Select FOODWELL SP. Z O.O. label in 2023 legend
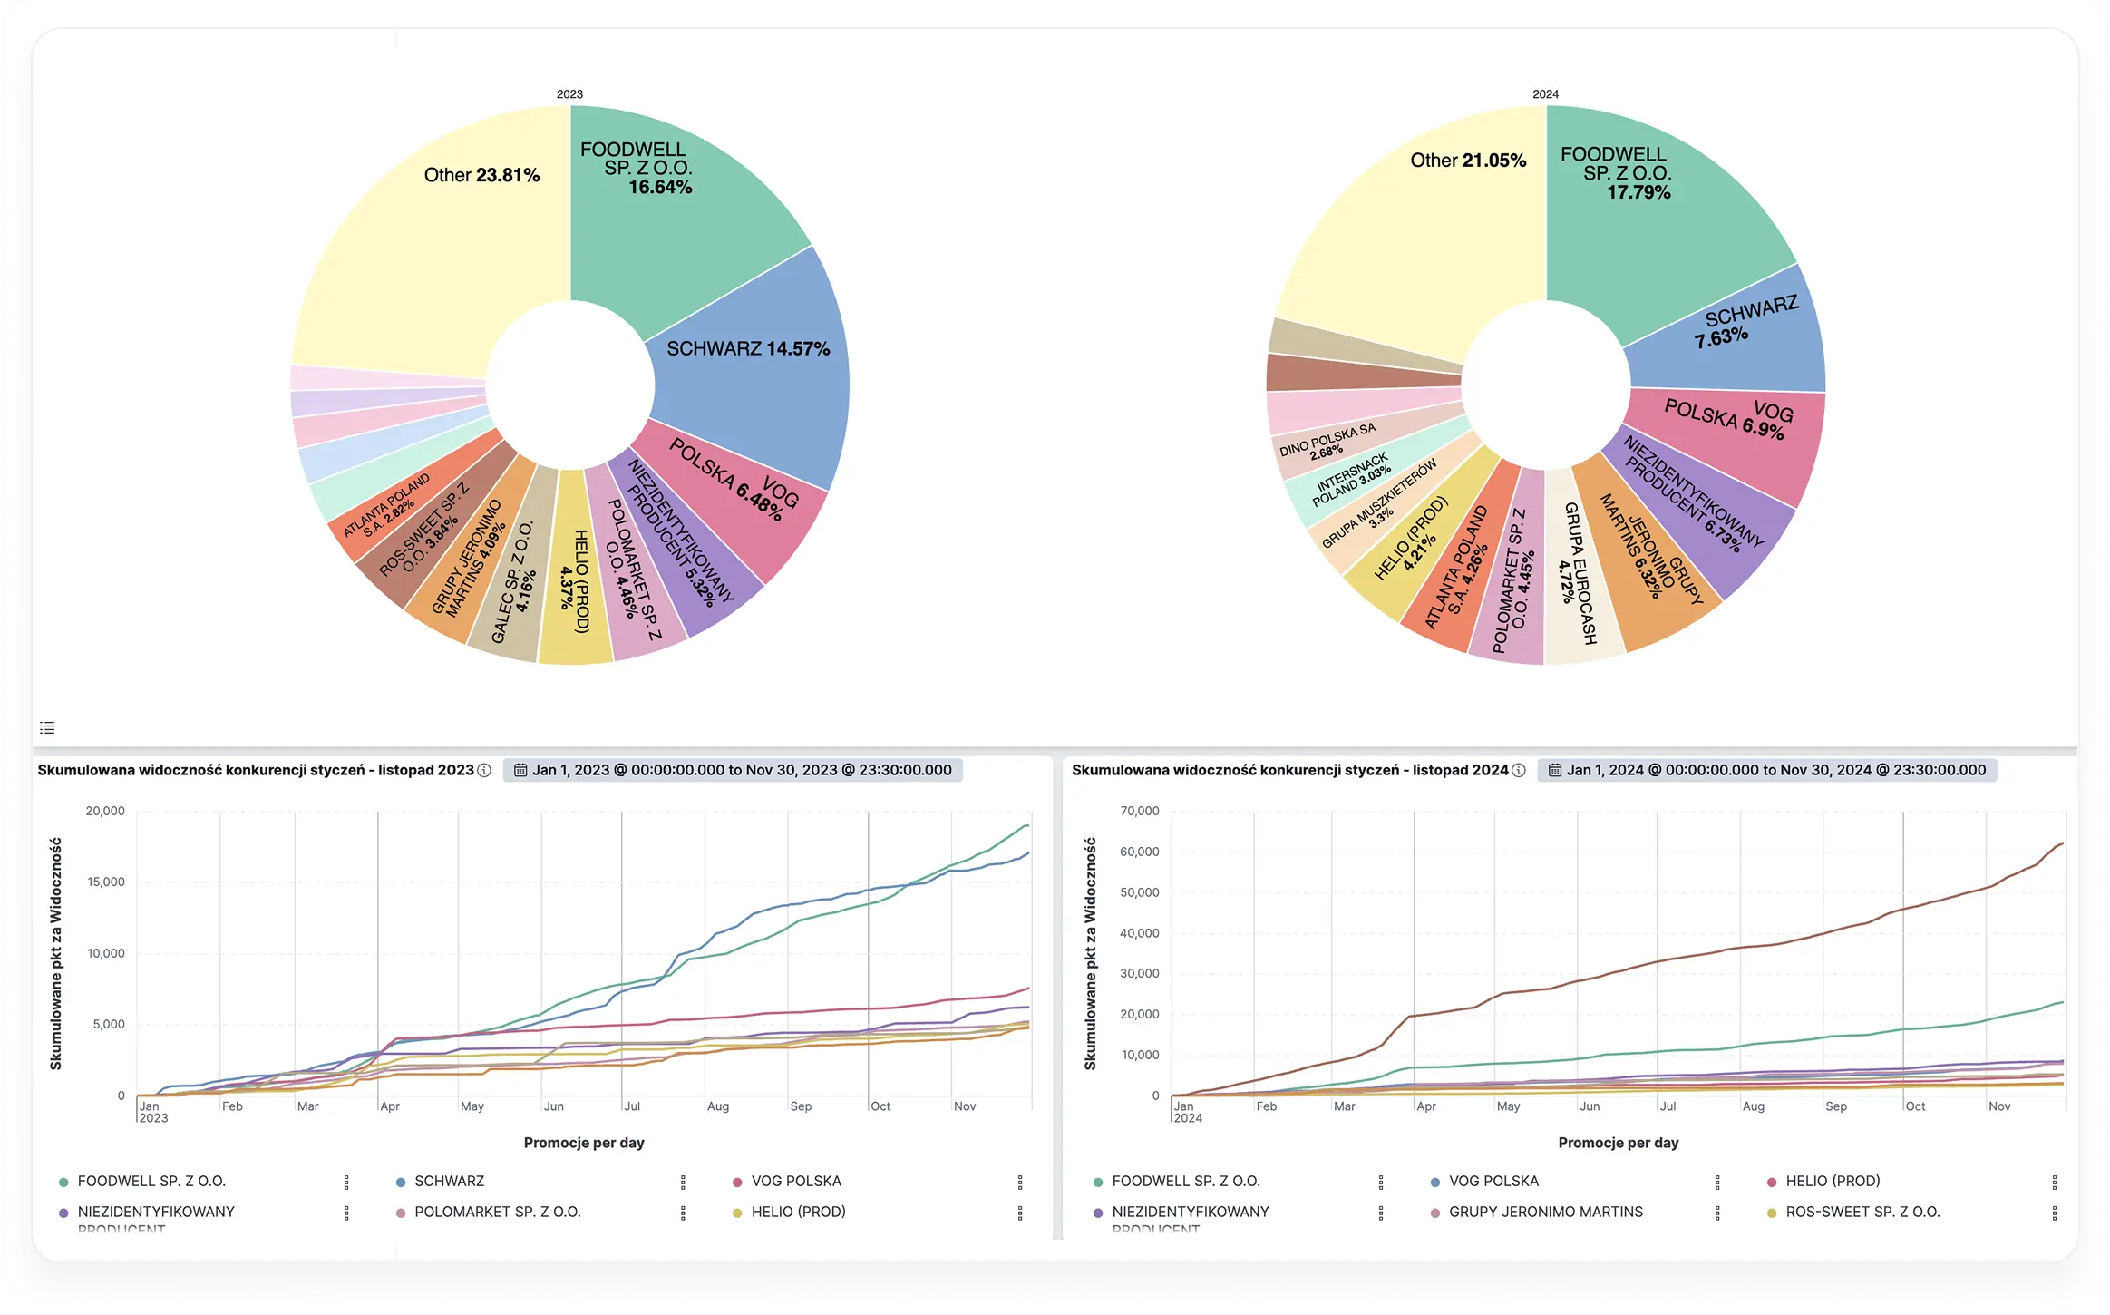The width and height of the screenshot is (2110, 1315). 151,1181
